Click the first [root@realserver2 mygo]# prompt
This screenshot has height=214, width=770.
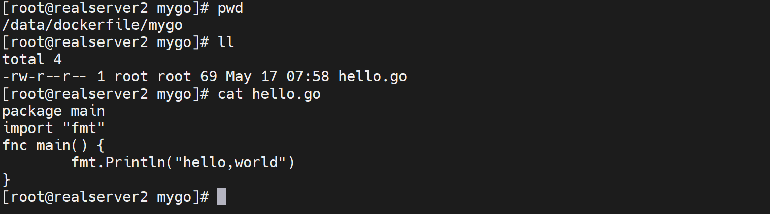pos(105,9)
